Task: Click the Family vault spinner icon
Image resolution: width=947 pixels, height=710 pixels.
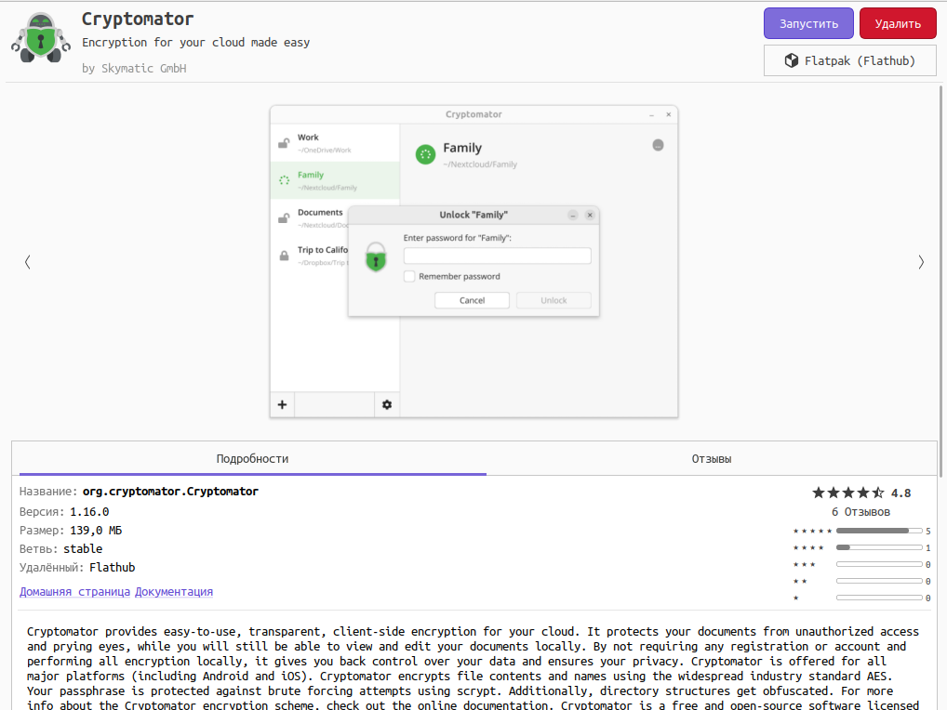Action: pyautogui.click(x=284, y=180)
